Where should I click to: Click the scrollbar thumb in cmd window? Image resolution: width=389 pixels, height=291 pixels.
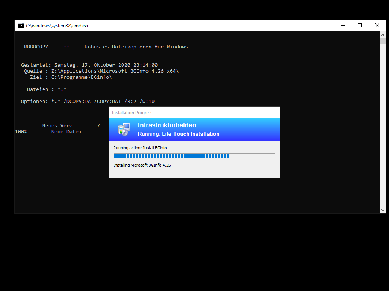click(x=383, y=41)
